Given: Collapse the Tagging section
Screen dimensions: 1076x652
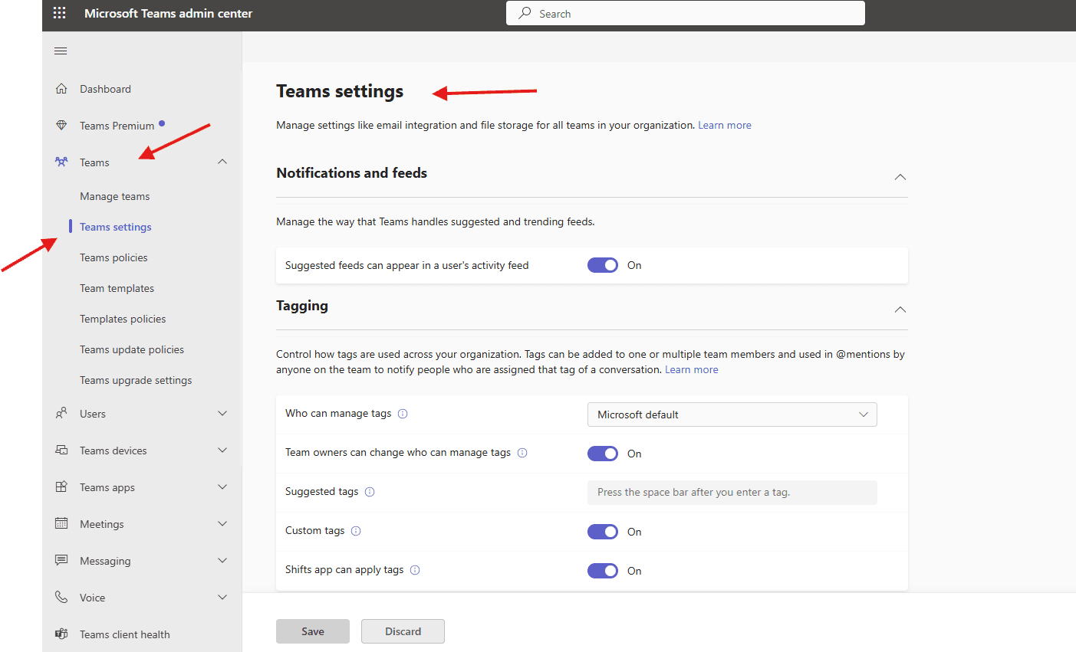Looking at the screenshot, I should tap(900, 310).
